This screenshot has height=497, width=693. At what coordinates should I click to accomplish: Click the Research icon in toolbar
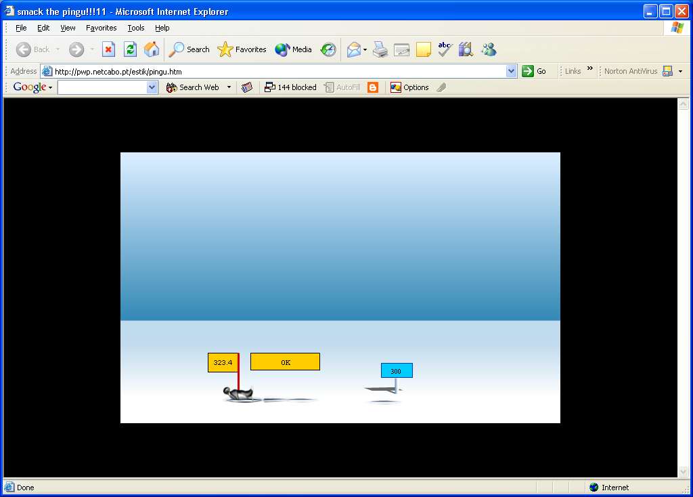466,49
